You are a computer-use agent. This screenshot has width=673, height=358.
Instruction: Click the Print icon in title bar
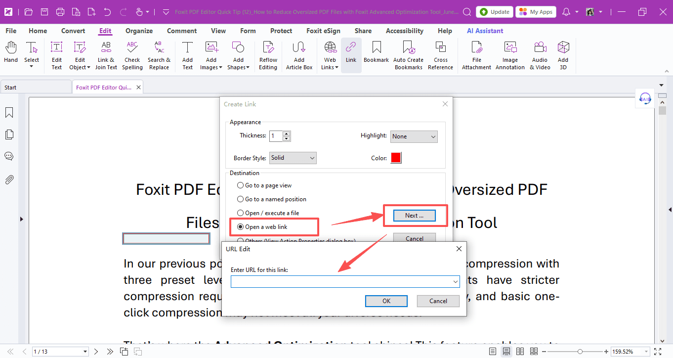tap(60, 11)
